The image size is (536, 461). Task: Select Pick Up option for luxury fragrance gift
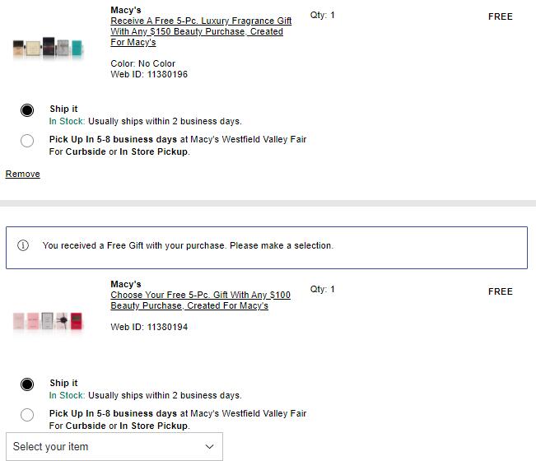point(27,141)
